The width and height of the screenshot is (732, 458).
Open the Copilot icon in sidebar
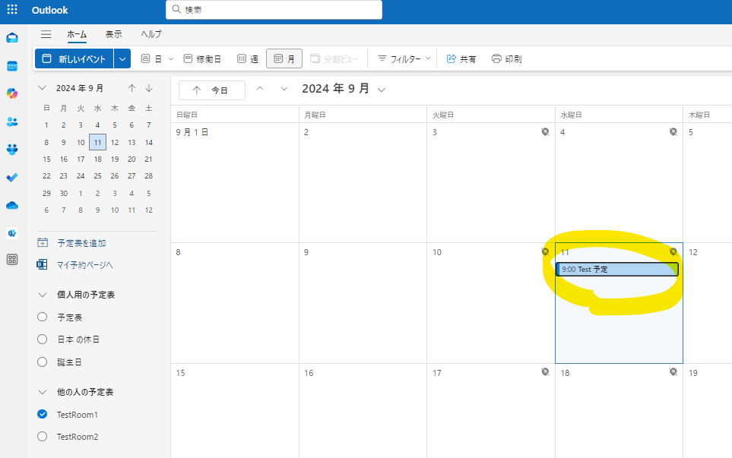[12, 93]
